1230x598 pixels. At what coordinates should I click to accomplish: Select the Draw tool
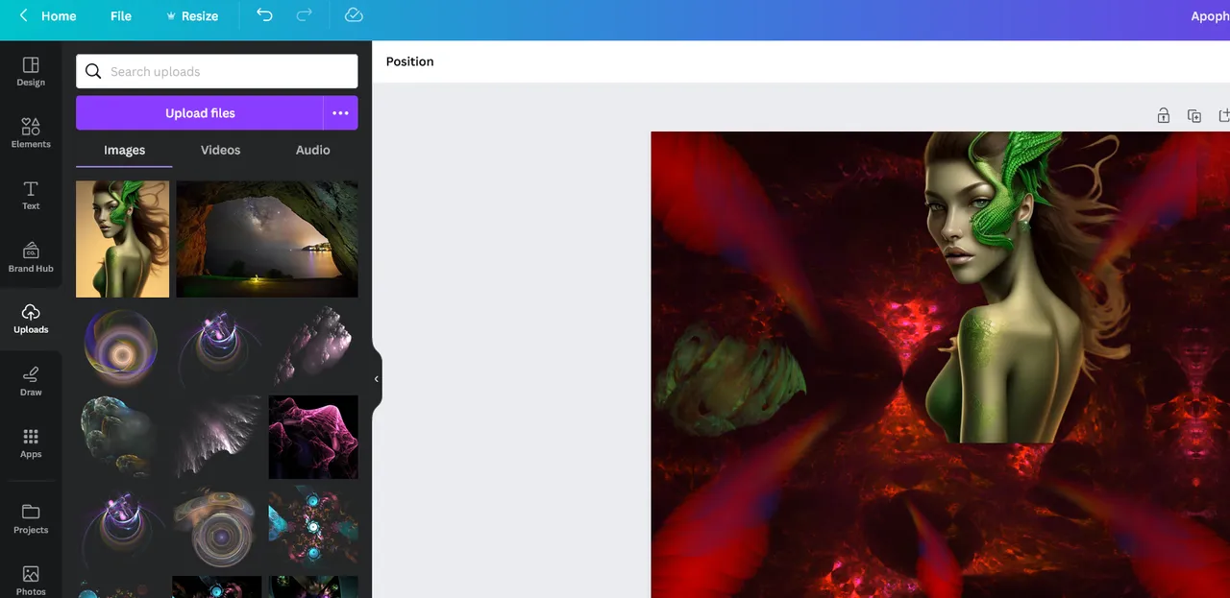31,380
